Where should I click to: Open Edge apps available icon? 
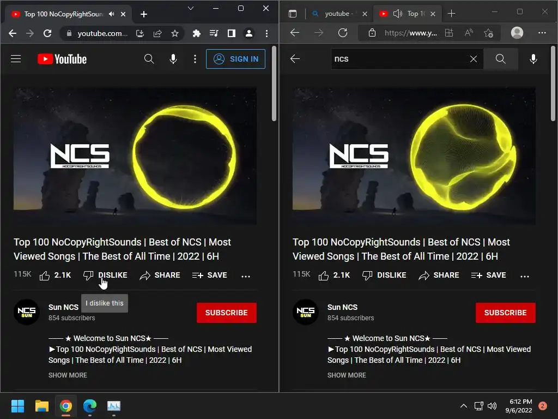pyautogui.click(x=449, y=33)
